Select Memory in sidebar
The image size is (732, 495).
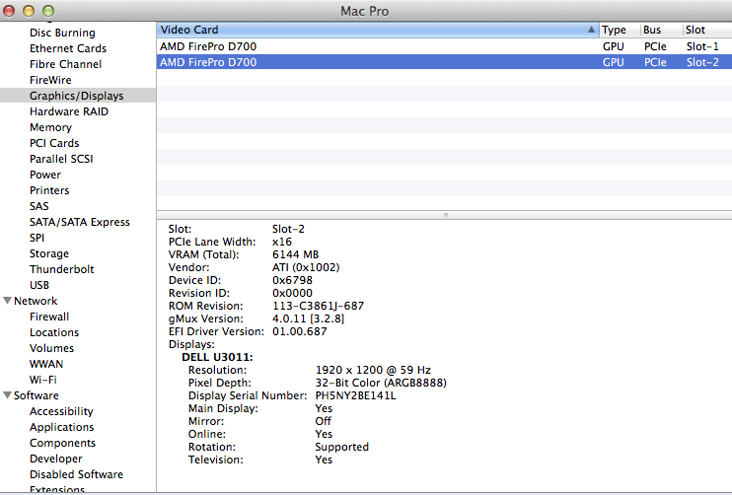pyautogui.click(x=50, y=127)
